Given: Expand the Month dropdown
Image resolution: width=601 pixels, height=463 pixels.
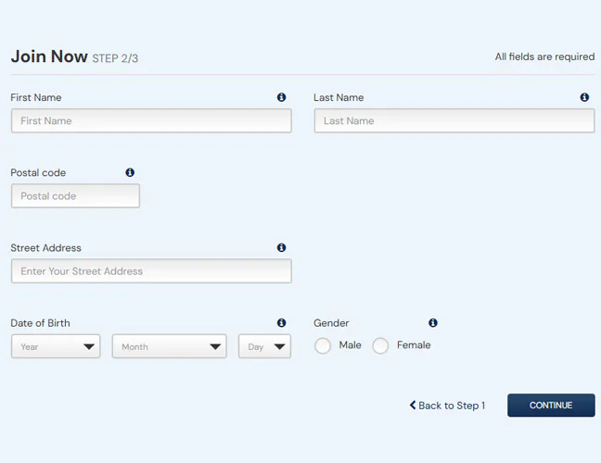Looking at the screenshot, I should pyautogui.click(x=169, y=346).
